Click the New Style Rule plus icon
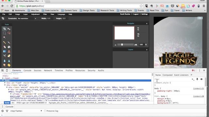This screenshot has width=209, height=117. click(x=193, y=79)
